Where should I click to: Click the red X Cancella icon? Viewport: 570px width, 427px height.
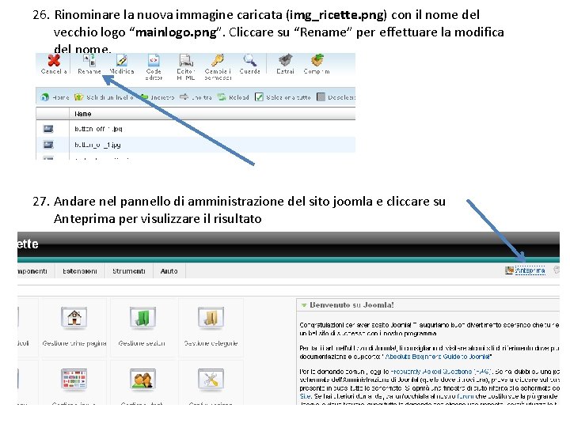click(x=54, y=60)
